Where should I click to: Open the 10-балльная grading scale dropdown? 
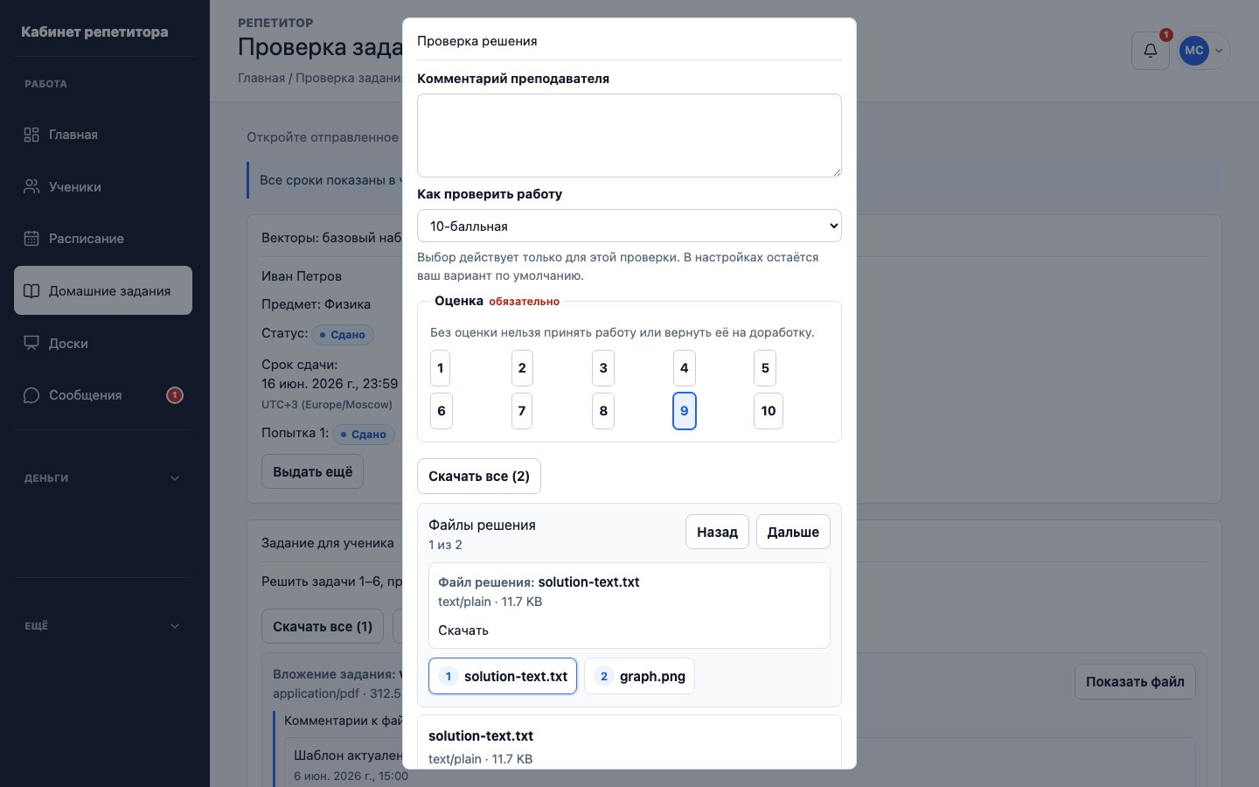629,226
